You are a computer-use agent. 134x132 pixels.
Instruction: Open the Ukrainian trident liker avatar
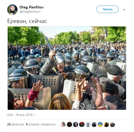(x=100, y=124)
